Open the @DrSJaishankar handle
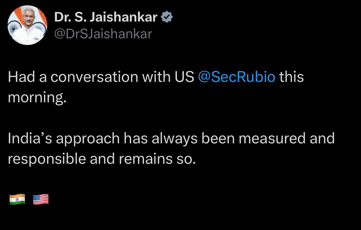Viewport: 361px width, 230px height. click(103, 34)
